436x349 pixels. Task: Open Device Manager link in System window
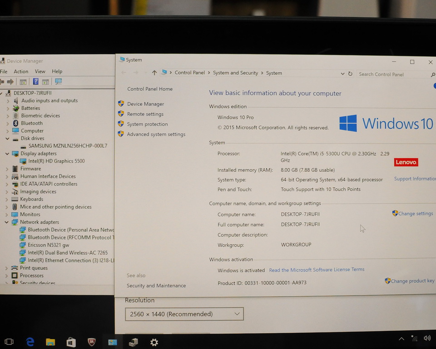coord(145,104)
